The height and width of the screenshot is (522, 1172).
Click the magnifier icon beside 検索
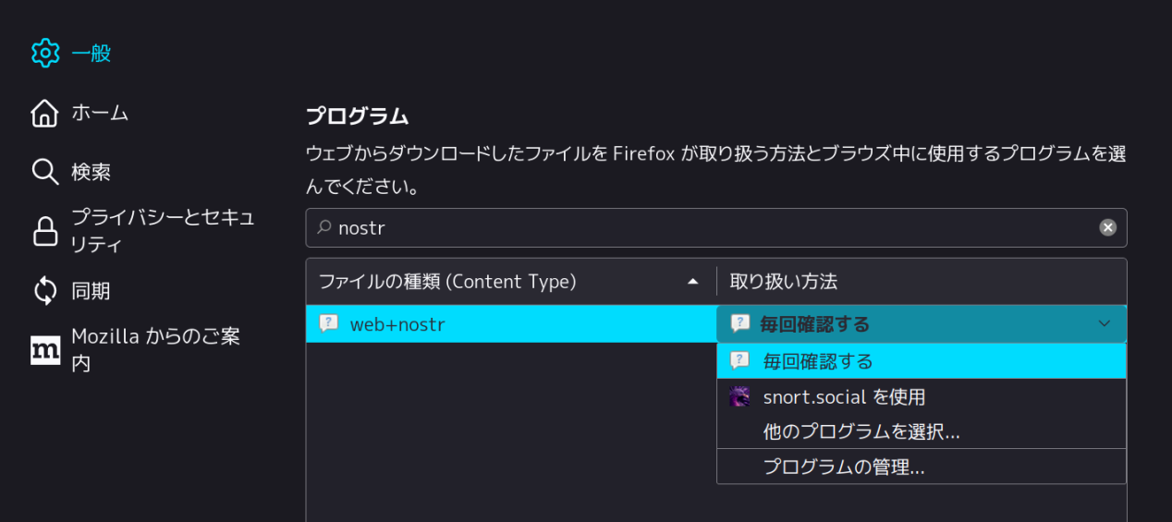point(44,172)
